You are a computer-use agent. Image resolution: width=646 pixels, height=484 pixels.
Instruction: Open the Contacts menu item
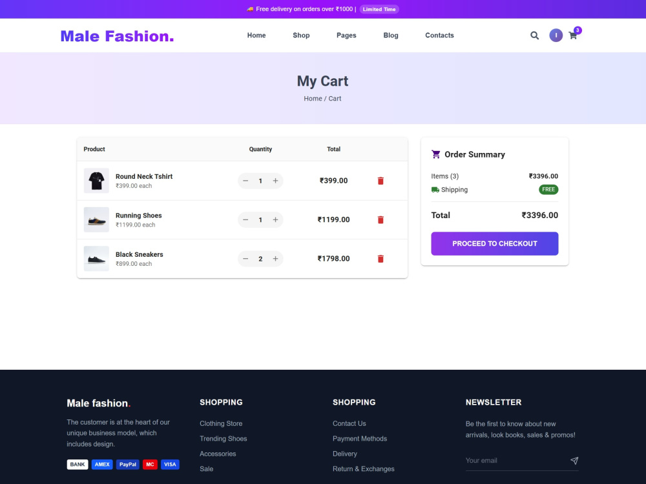[439, 35]
